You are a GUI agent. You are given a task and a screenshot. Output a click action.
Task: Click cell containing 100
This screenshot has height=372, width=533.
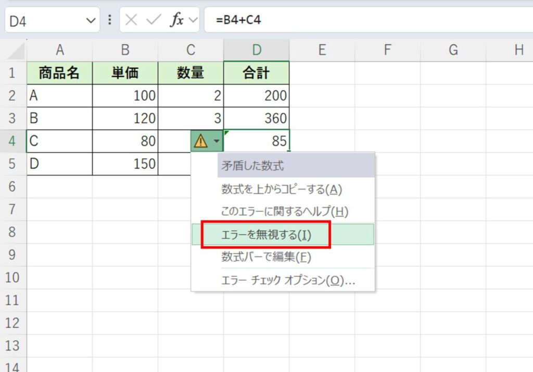(125, 96)
